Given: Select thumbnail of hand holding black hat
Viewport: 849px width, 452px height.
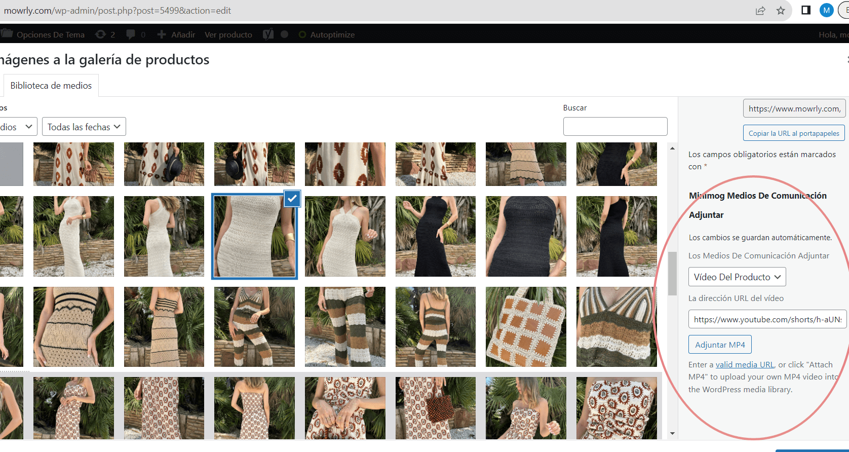Looking at the screenshot, I should tap(254, 164).
